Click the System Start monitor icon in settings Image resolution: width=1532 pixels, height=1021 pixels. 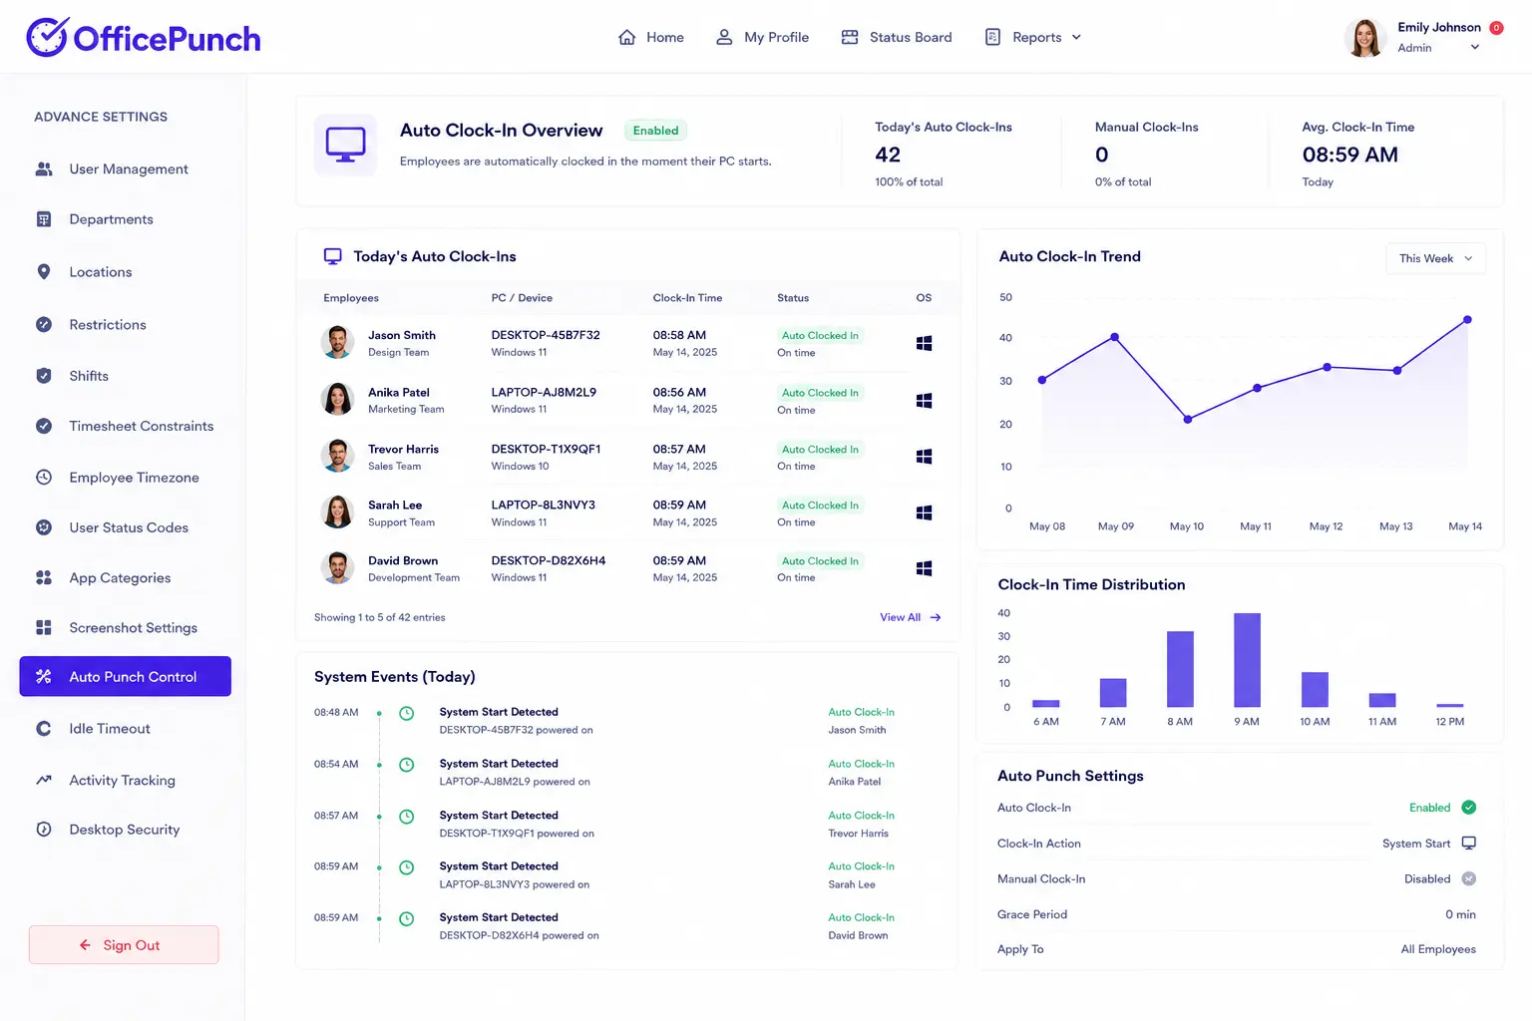pos(1468,843)
